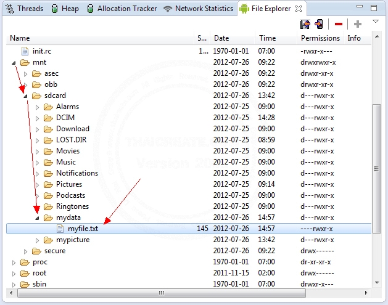The width and height of the screenshot is (388, 305).
Task: Push a file onto the device
Action: [319, 24]
